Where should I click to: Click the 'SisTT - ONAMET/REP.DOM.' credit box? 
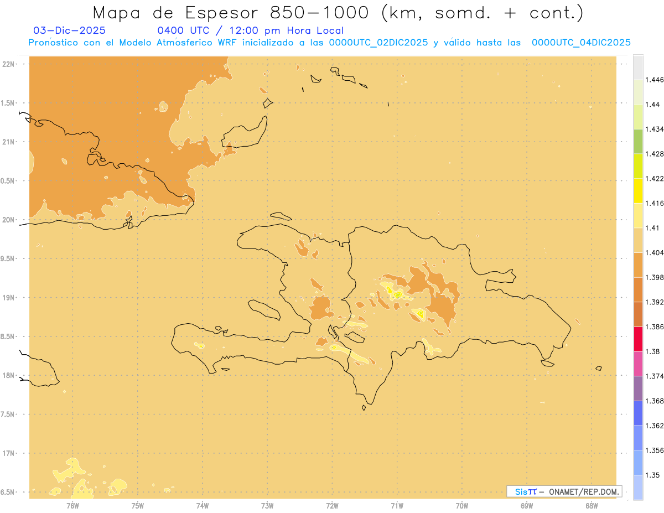[x=564, y=491]
